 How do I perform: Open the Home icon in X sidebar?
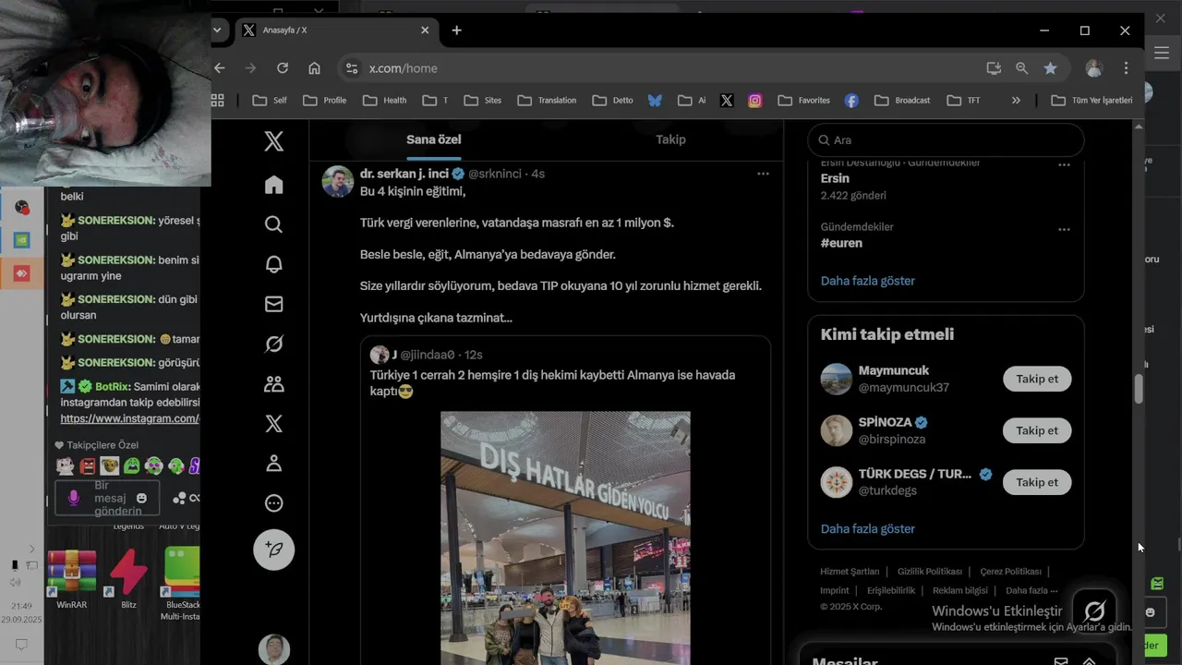pos(273,185)
